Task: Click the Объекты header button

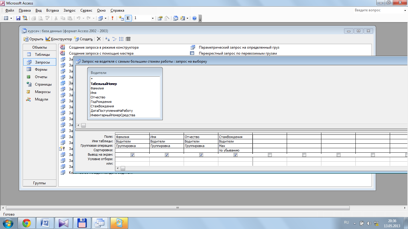Action: pyautogui.click(x=40, y=47)
